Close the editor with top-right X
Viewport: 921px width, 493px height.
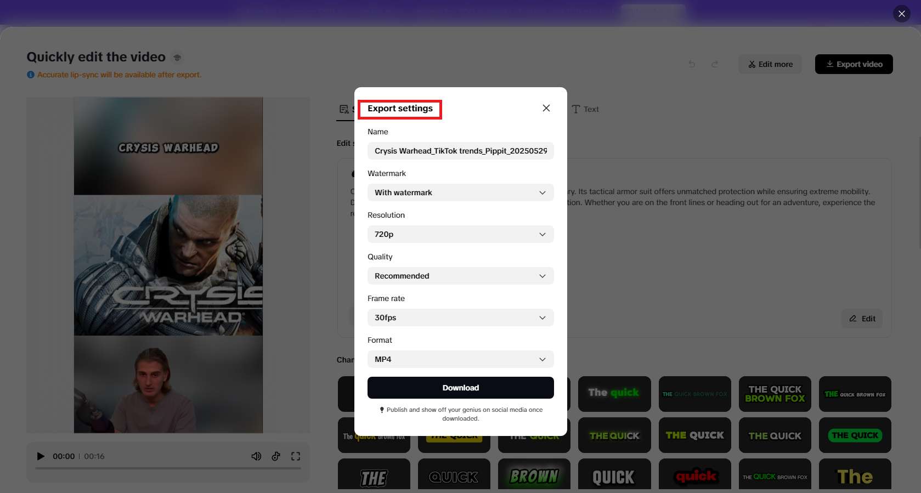tap(902, 14)
